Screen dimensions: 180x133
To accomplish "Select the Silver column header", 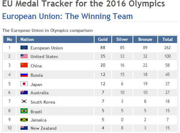I will tap(122, 39).
